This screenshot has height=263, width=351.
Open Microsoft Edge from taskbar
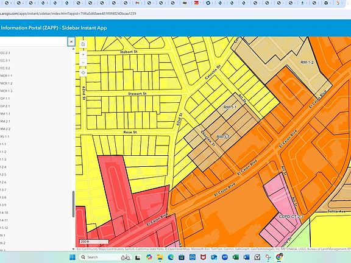171,257
